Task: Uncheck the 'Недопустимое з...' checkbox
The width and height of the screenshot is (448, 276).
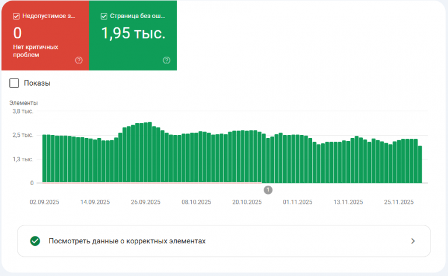Action: click(16, 16)
